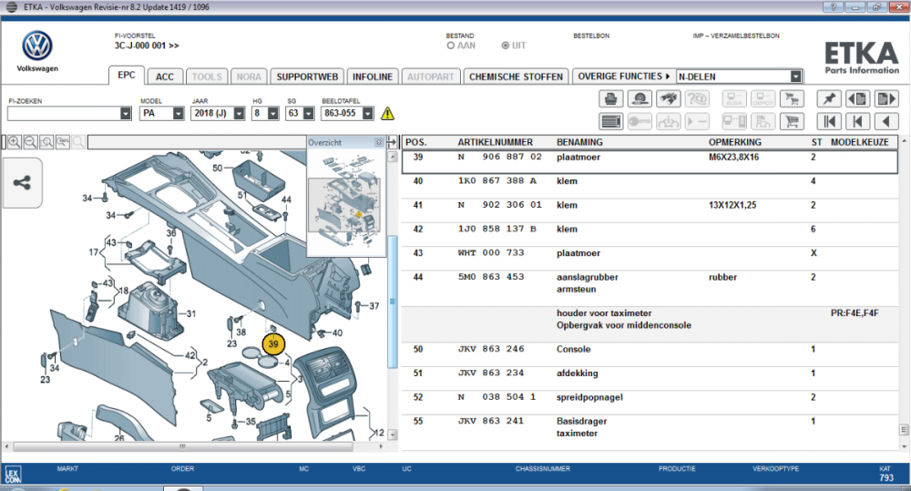
Task: Select the AAN stock radio button
Action: [x=451, y=46]
